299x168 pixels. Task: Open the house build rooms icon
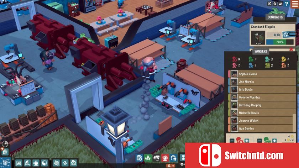point(74,163)
